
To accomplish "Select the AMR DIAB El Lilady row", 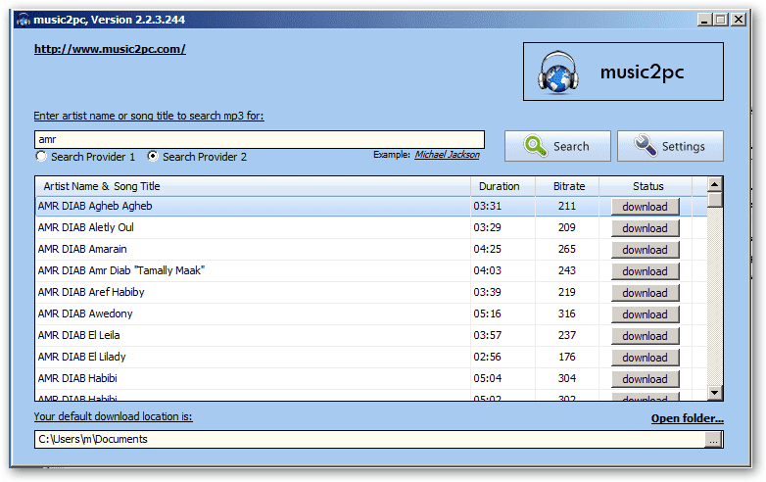I will (371, 357).
